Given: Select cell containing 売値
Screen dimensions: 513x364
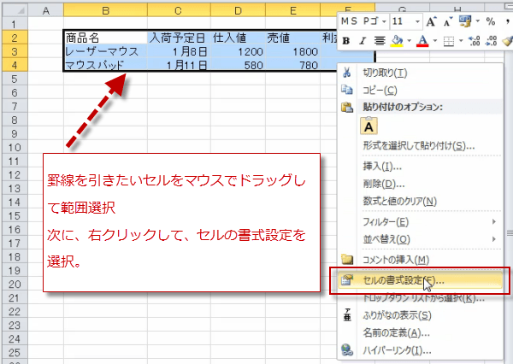Looking at the screenshot, I should (x=292, y=38).
